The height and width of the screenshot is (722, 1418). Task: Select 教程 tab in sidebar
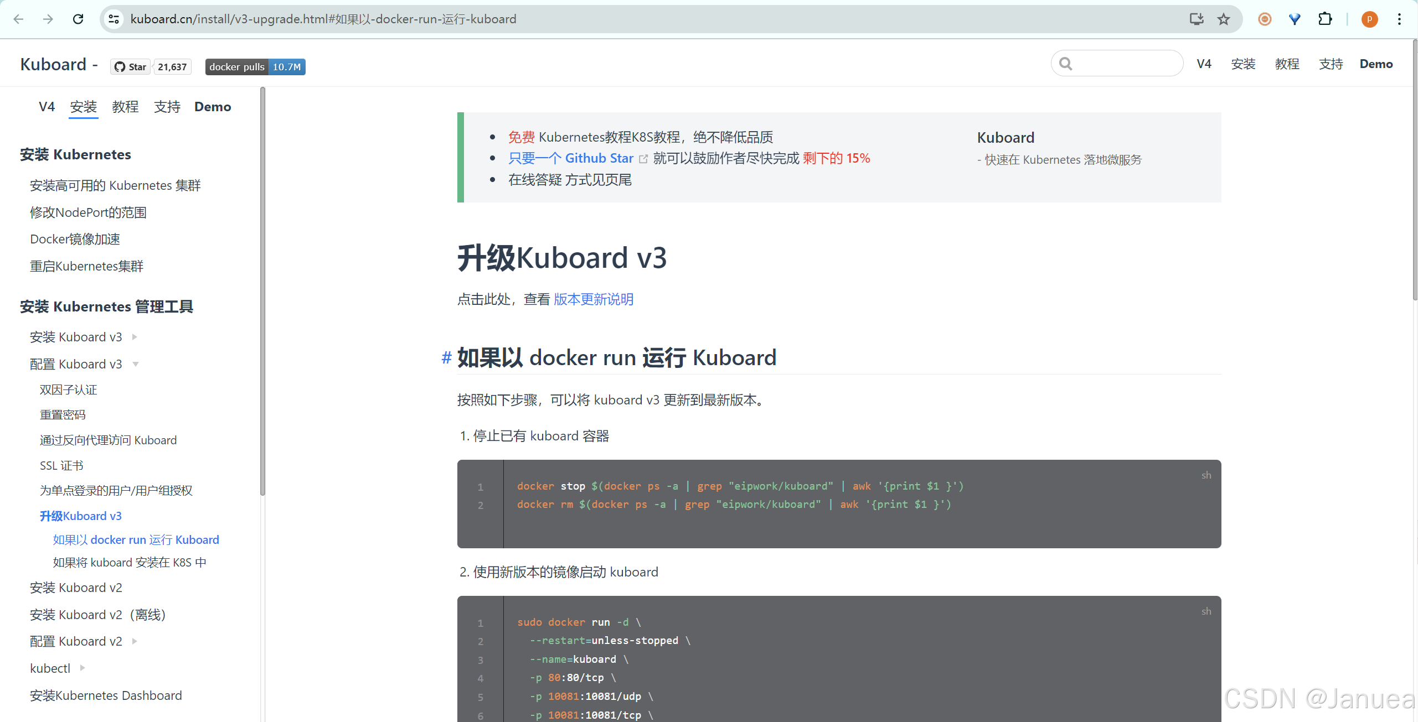tap(126, 107)
